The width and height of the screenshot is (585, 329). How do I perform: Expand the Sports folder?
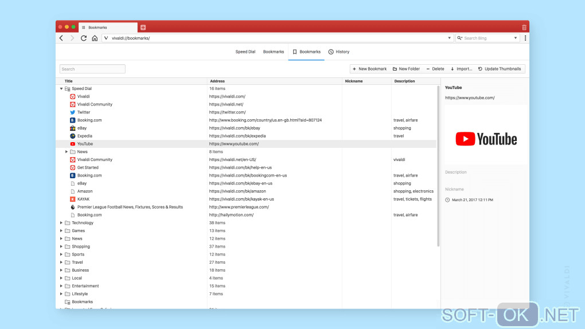click(61, 254)
